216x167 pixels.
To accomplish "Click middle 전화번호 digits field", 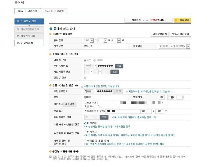I will tap(171, 97).
